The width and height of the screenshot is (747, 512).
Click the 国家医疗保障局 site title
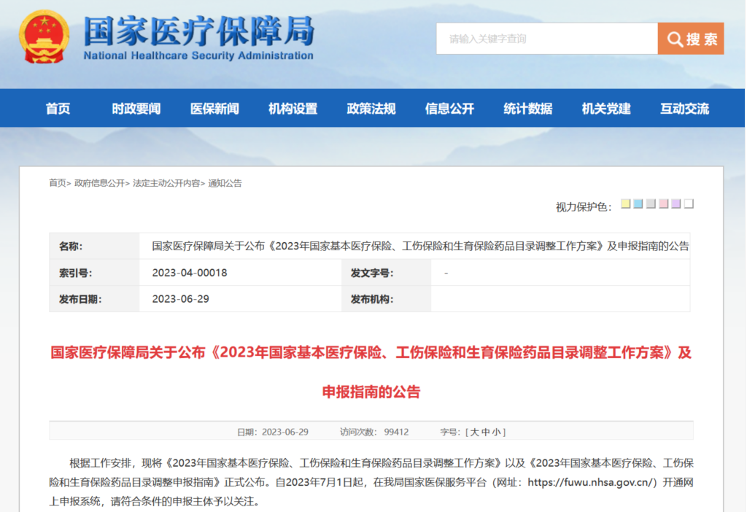199,32
